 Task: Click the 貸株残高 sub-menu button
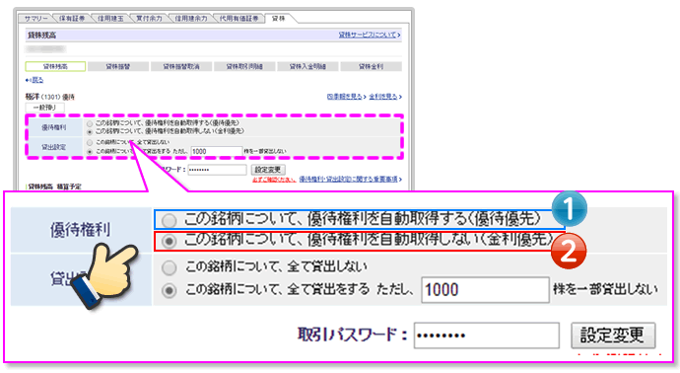[55, 66]
